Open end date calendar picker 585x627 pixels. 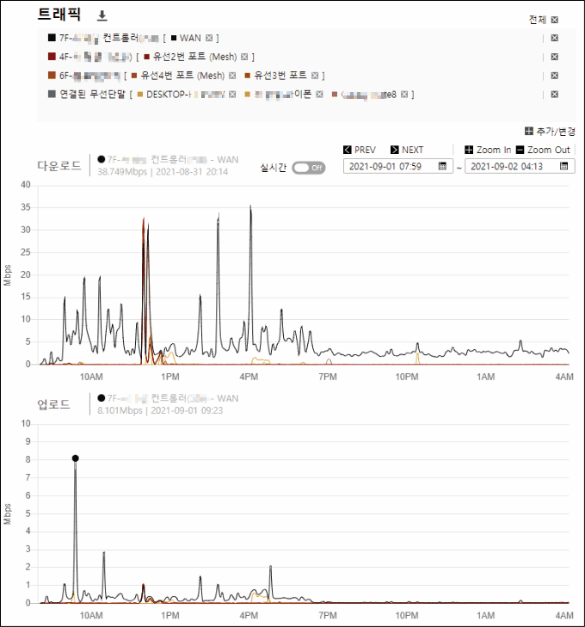[563, 166]
